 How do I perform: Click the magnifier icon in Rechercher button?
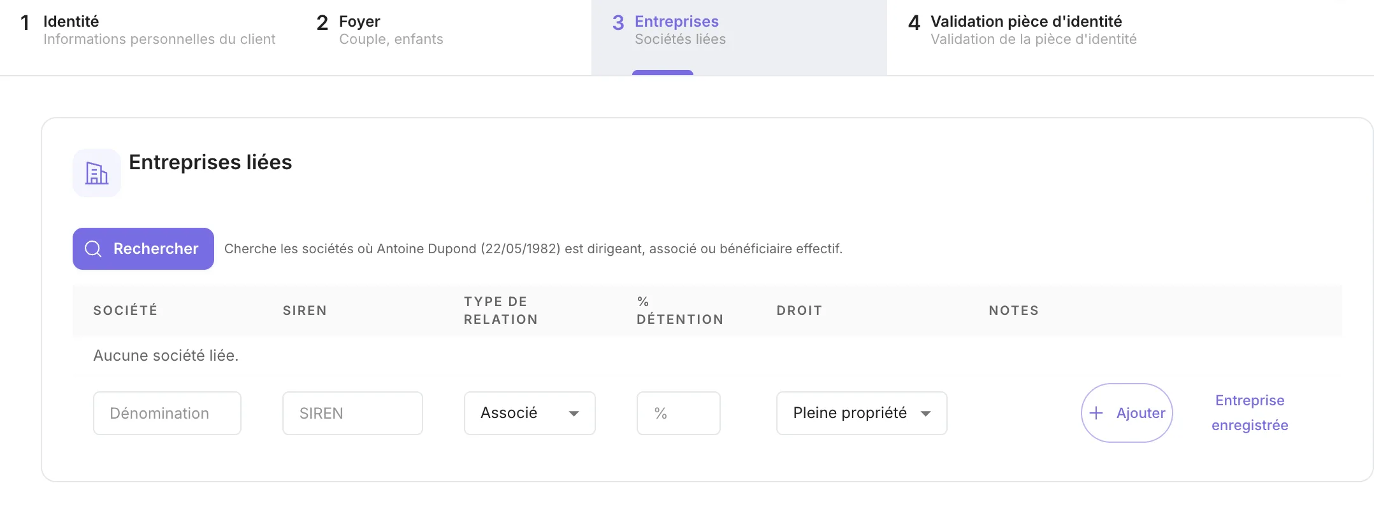point(93,249)
